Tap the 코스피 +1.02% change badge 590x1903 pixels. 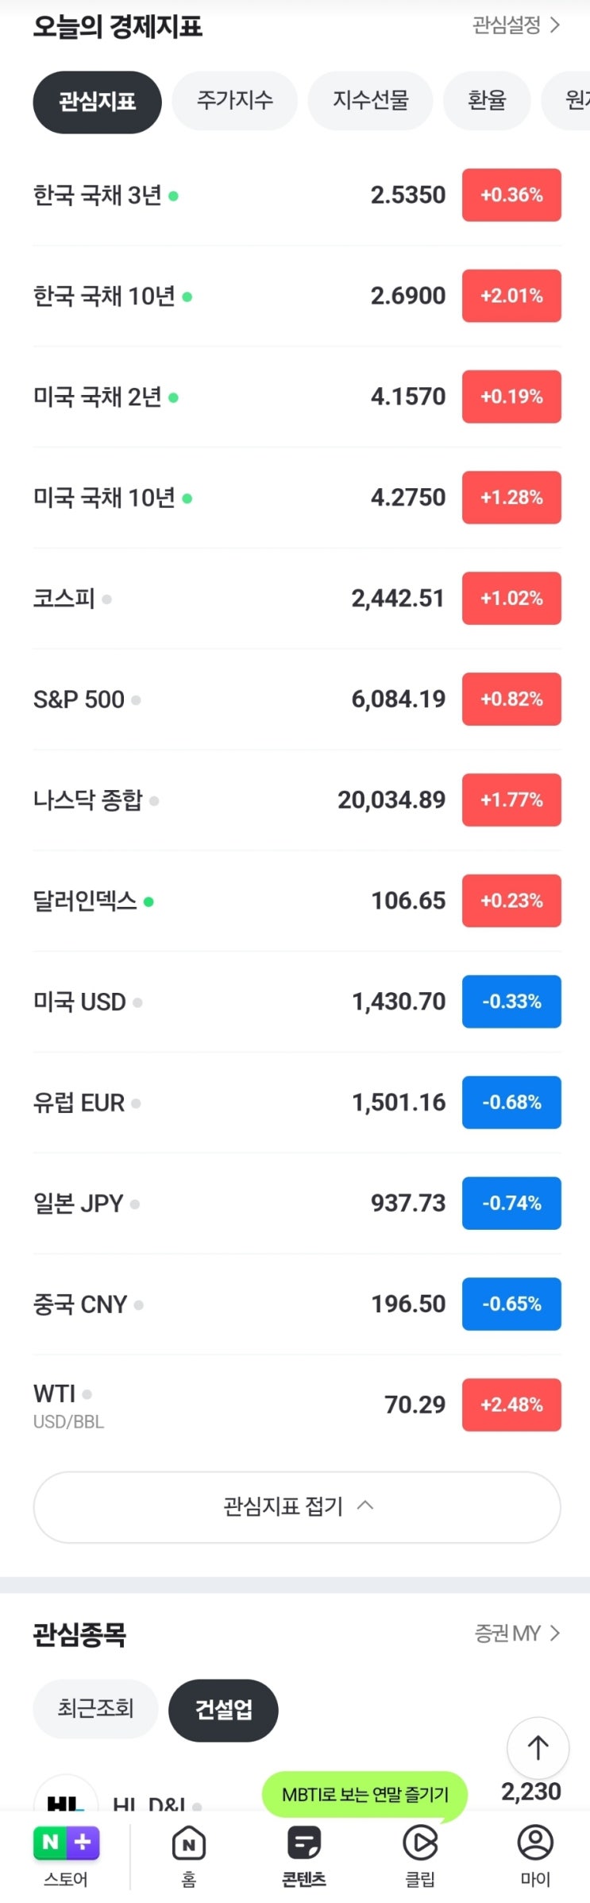pyautogui.click(x=511, y=598)
